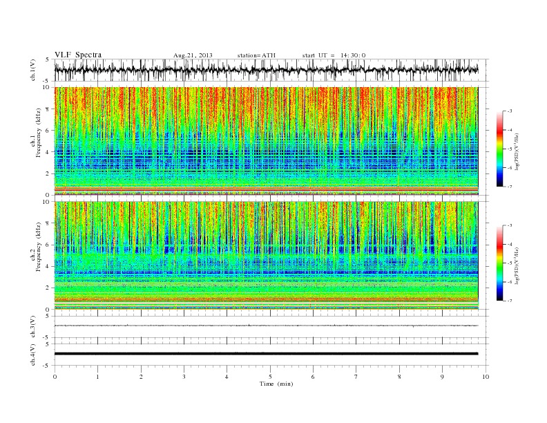The width and height of the screenshot is (547, 423).
Task: Click the 2 tick on time axis
Action: tap(141, 377)
